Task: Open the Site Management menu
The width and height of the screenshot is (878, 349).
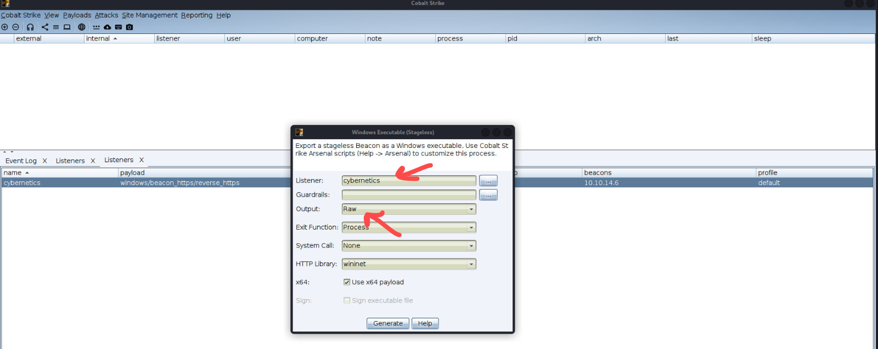Action: [150, 15]
